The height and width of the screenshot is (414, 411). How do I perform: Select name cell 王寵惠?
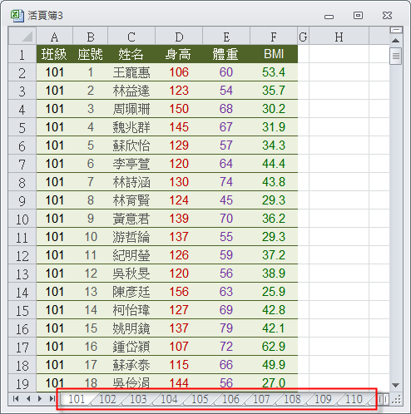(x=131, y=72)
